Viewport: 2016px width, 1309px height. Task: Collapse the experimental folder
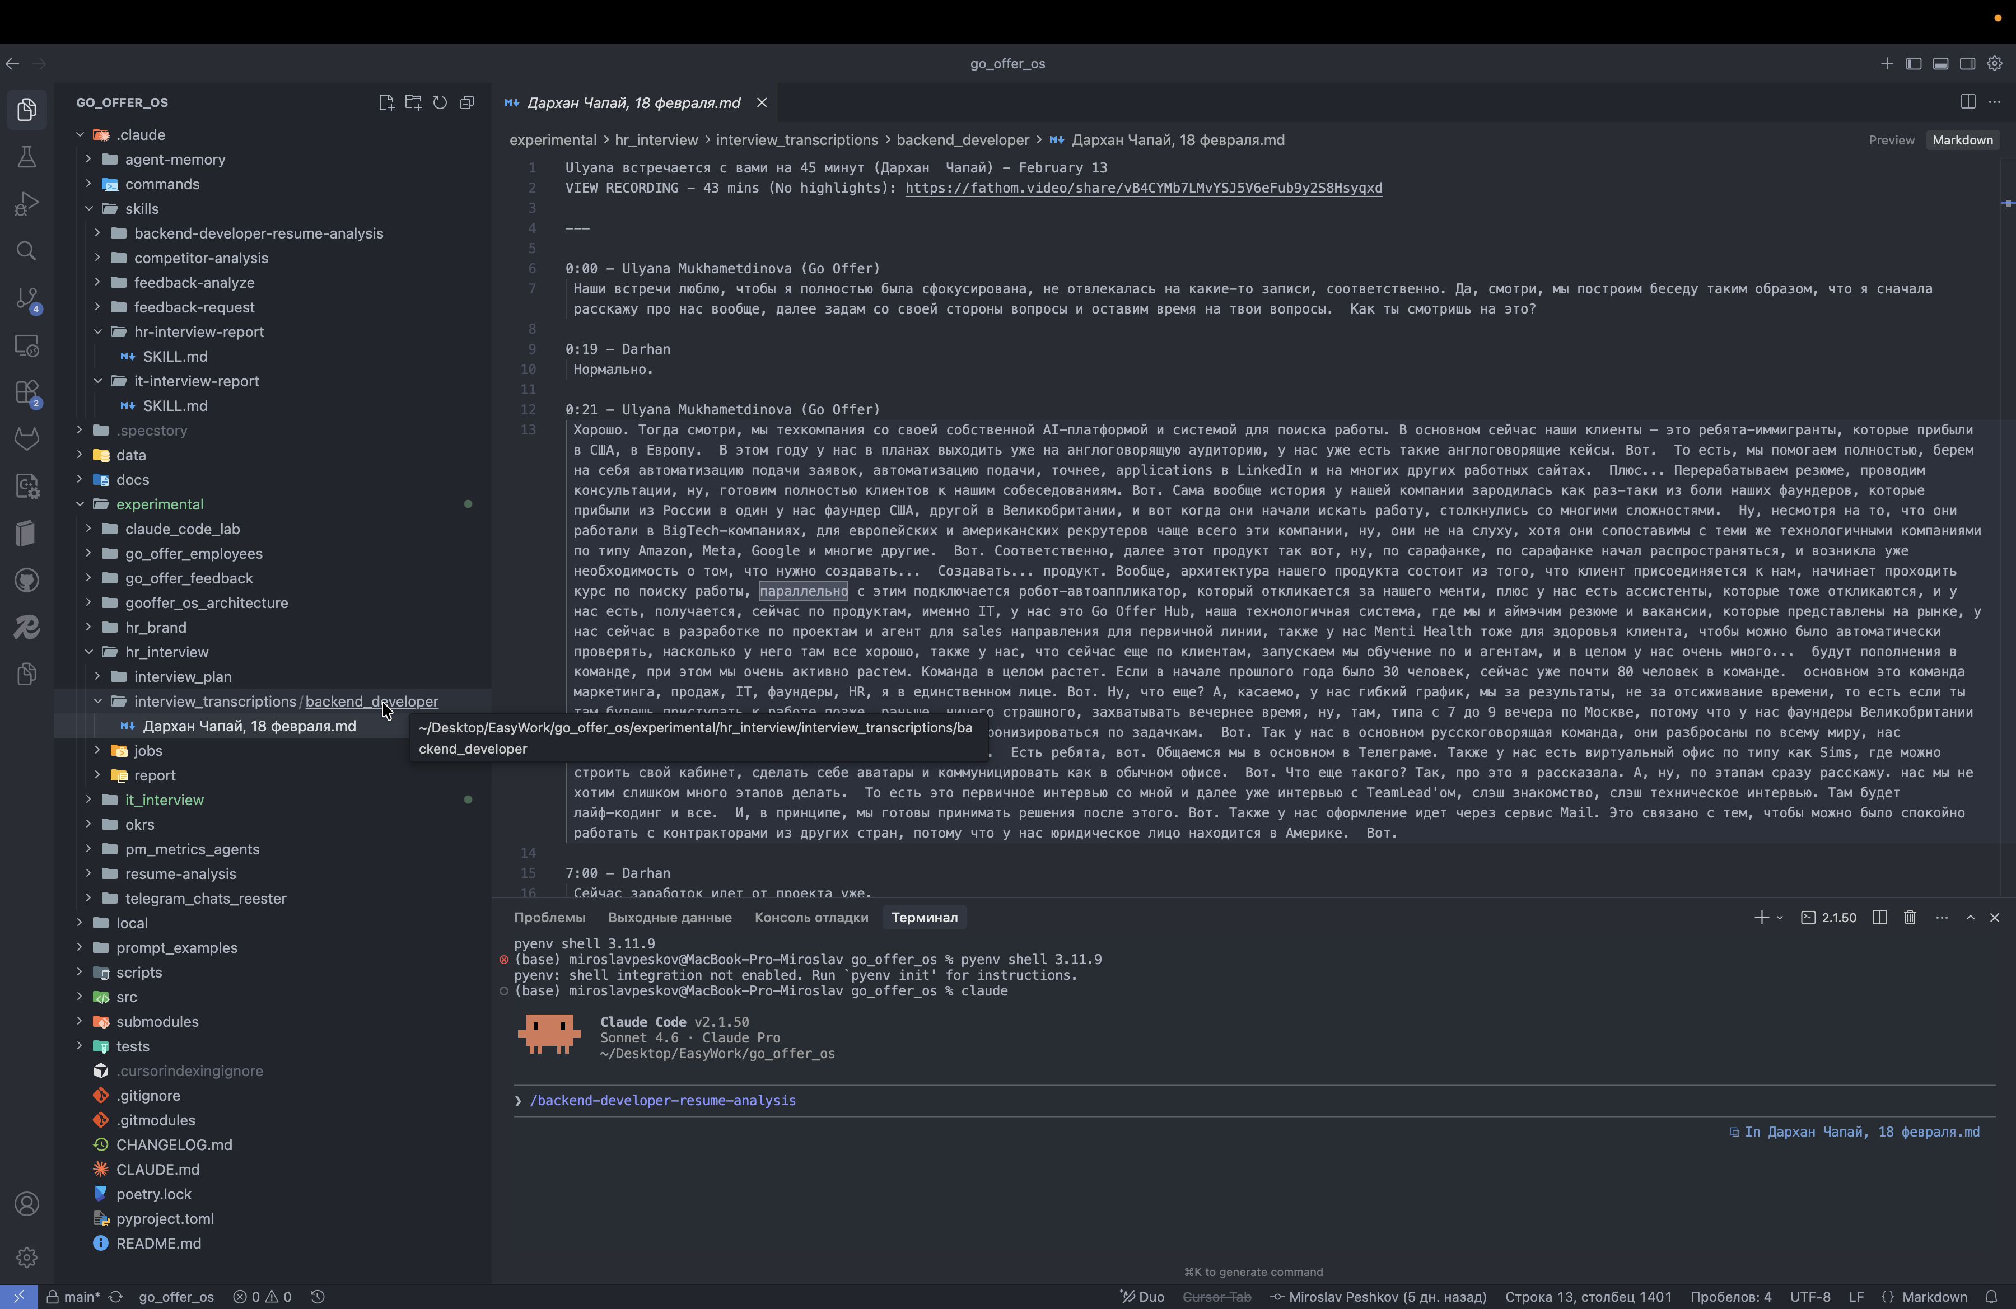(x=159, y=504)
